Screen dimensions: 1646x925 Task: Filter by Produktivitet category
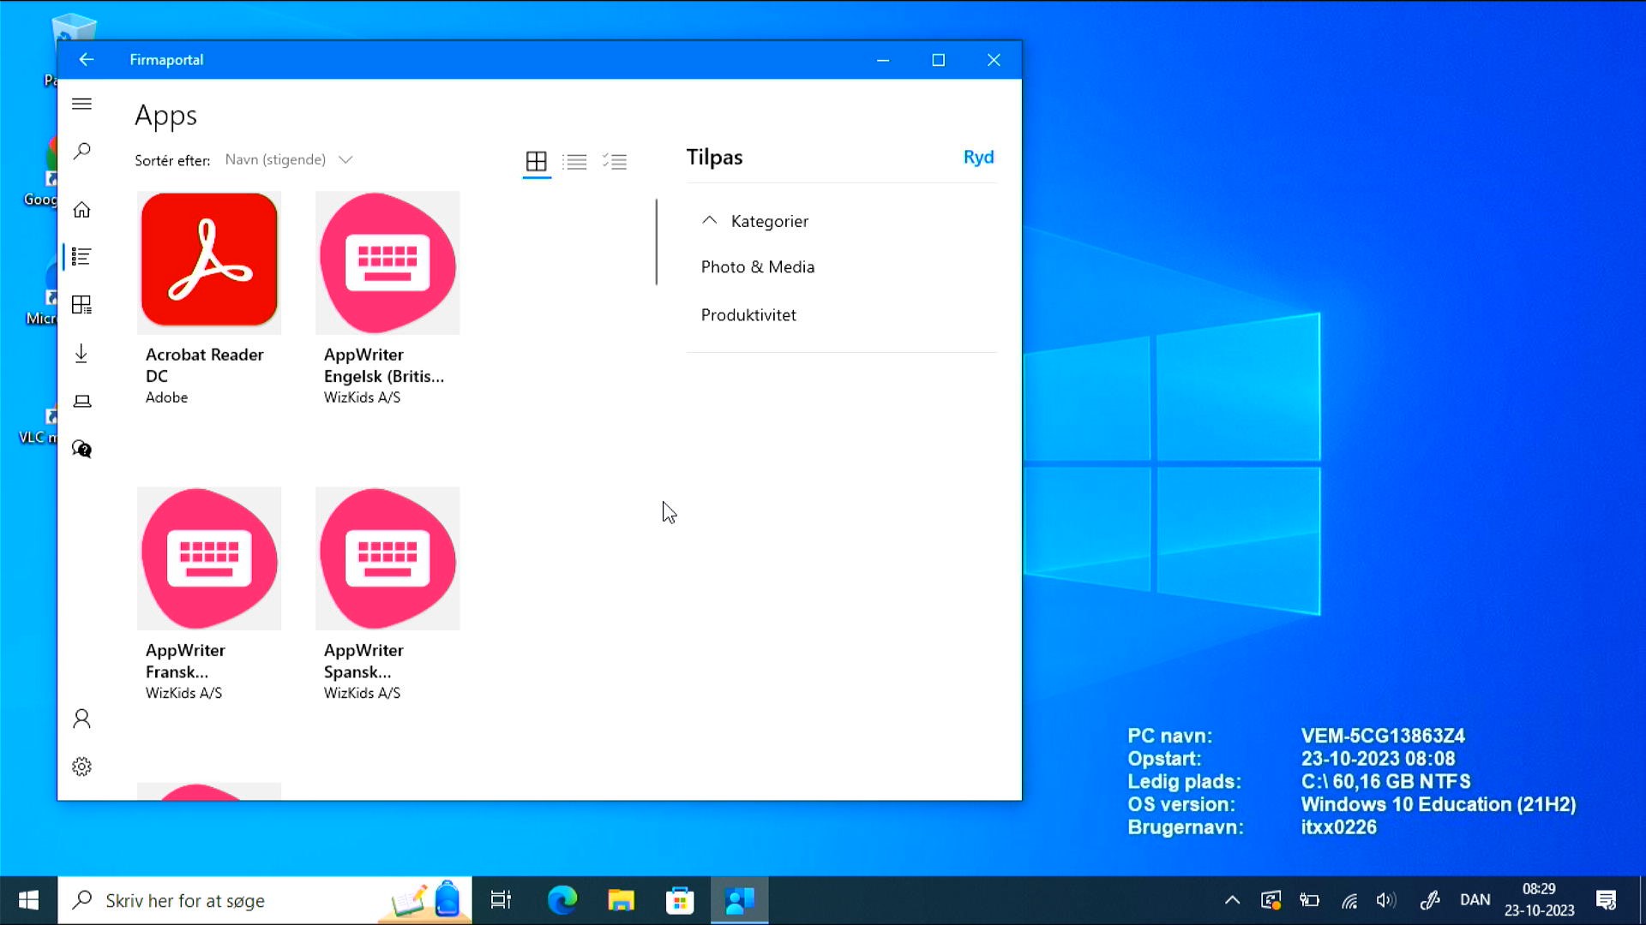748,315
